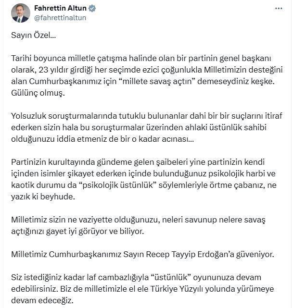Click Fahrettin Altun's profile picture

click(20, 12)
